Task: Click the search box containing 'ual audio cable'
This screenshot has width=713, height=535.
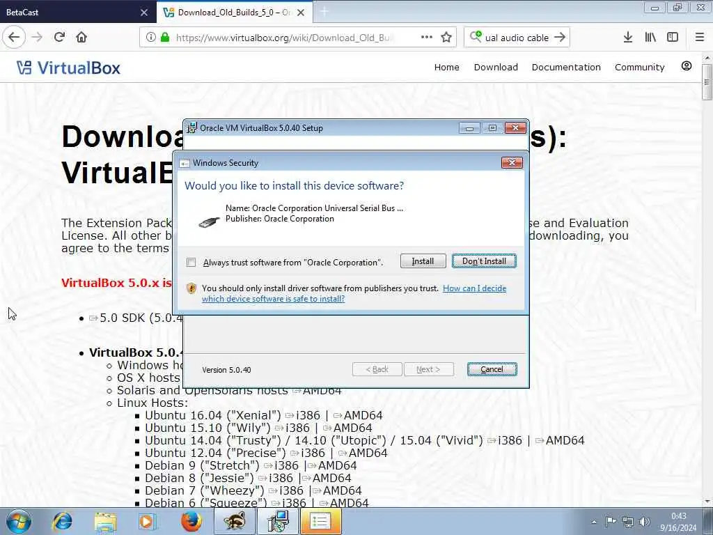Action: pos(517,38)
